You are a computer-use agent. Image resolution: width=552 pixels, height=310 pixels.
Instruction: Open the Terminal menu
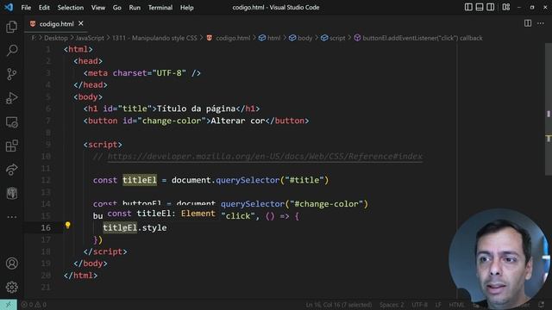click(160, 8)
